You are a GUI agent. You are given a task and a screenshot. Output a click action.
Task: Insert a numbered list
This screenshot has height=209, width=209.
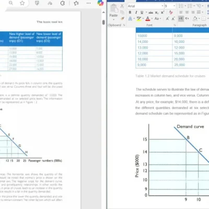point(190,6)
